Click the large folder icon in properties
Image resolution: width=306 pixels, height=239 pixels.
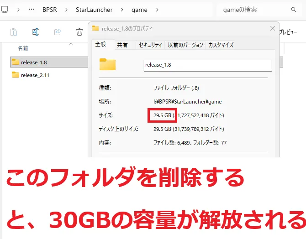[107, 64]
